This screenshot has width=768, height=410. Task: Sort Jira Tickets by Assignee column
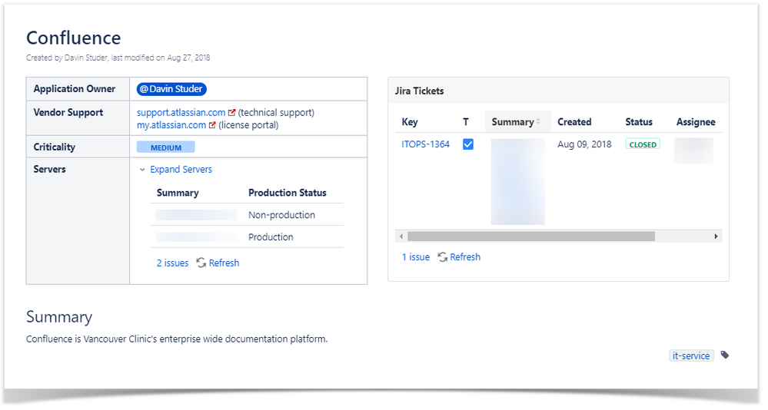click(696, 122)
